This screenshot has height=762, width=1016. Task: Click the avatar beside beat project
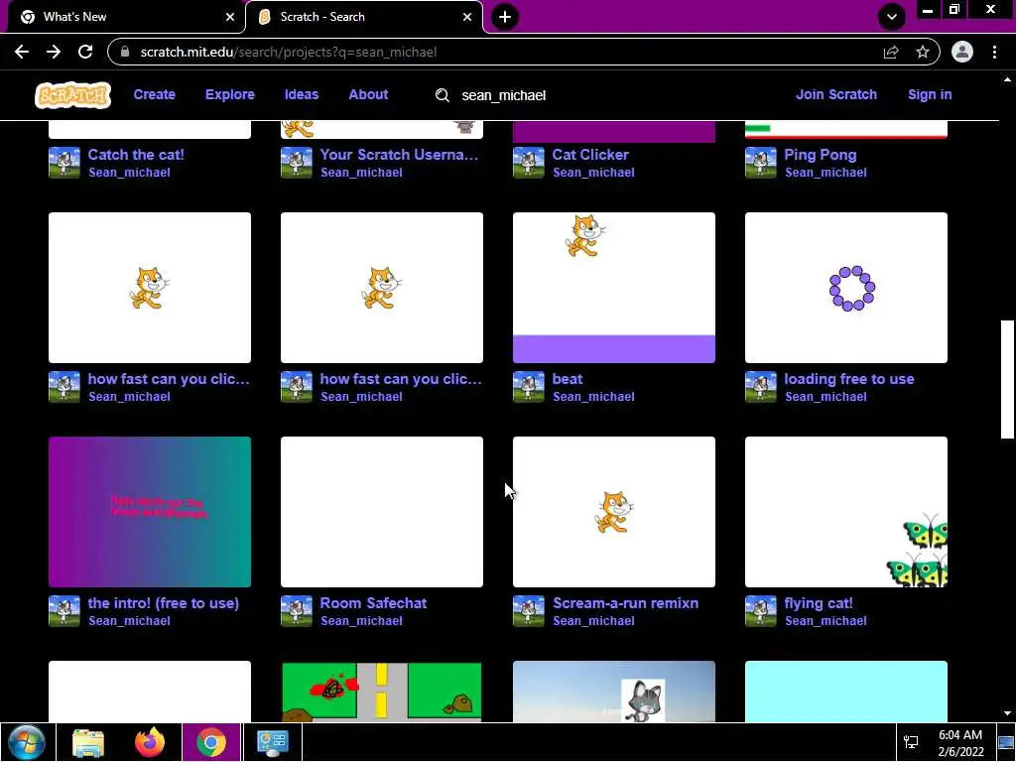point(528,387)
